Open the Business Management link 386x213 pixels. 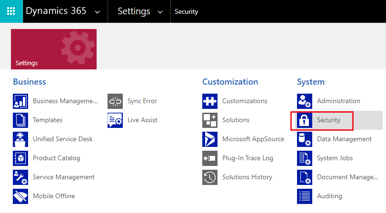pyautogui.click(x=65, y=101)
